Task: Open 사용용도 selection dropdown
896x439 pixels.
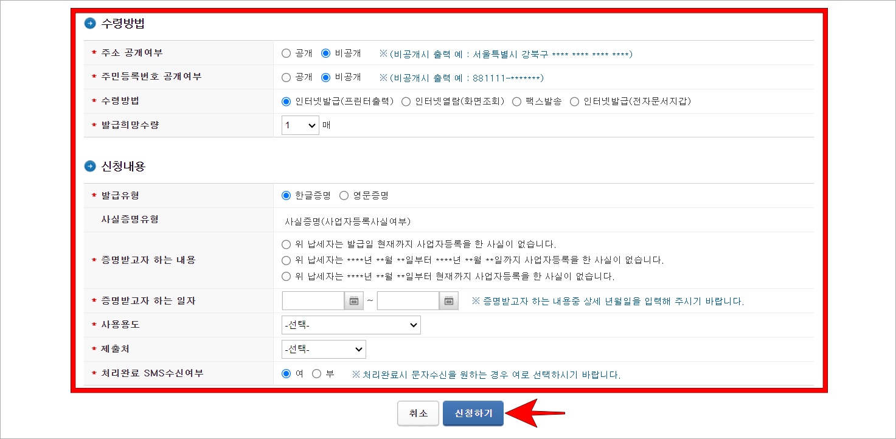Action: pyautogui.click(x=351, y=325)
